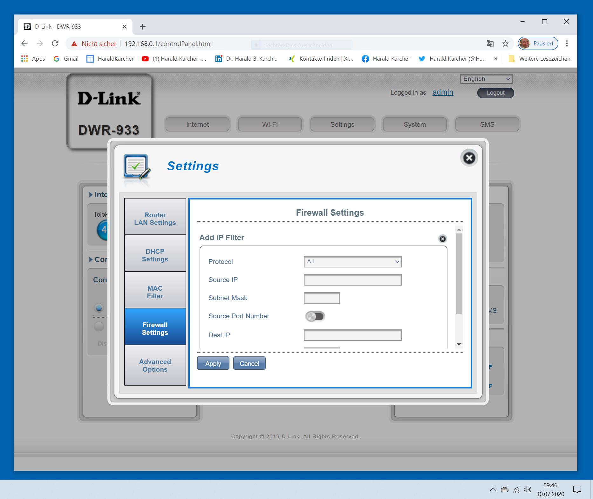Viewport: 593px width, 499px height.
Task: Toggle the Source Port Number switch
Action: click(x=315, y=316)
